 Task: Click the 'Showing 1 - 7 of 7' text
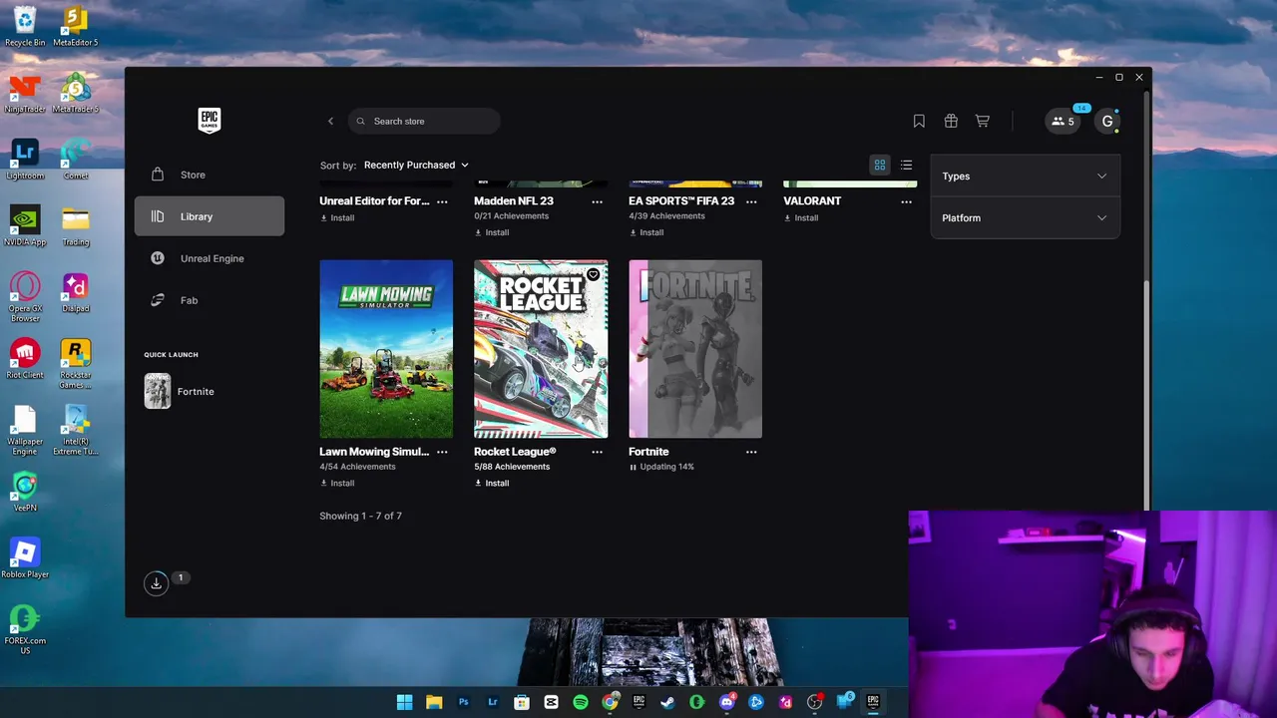(360, 516)
